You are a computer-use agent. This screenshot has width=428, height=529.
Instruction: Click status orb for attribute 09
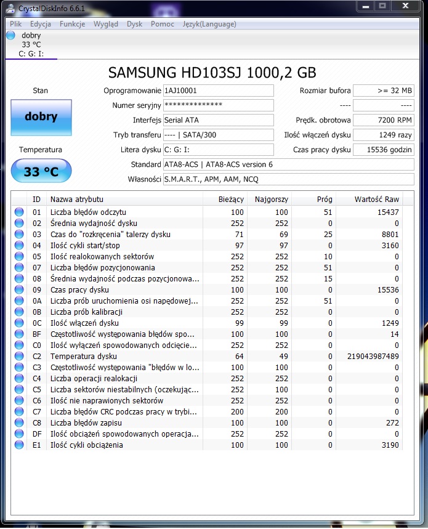[x=19, y=289]
